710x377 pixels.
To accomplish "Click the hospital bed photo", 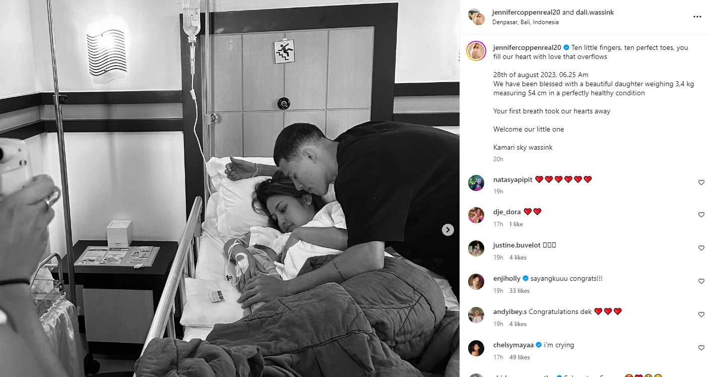I will tap(230, 188).
